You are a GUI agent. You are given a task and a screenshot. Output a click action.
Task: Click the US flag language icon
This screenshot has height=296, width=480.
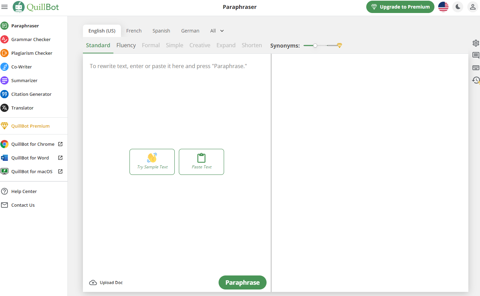click(443, 7)
